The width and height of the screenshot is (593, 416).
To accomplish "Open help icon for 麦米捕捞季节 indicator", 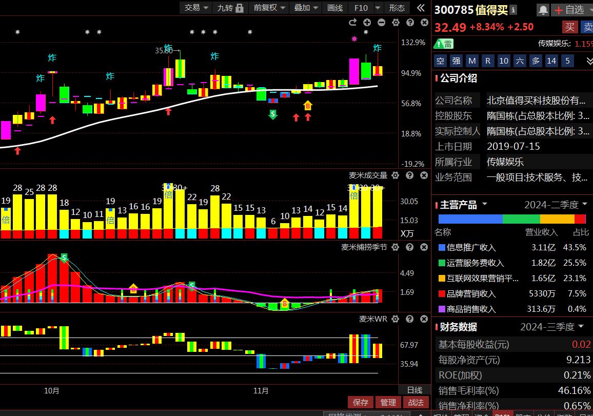I will [x=410, y=247].
